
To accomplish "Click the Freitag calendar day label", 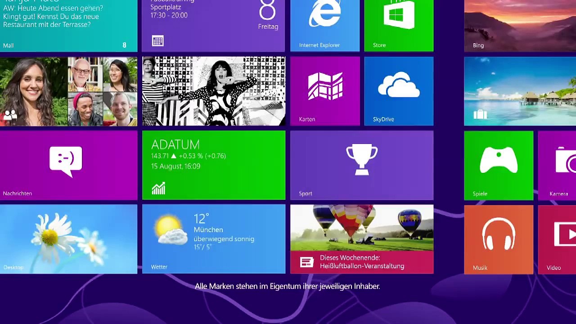I will (268, 27).
